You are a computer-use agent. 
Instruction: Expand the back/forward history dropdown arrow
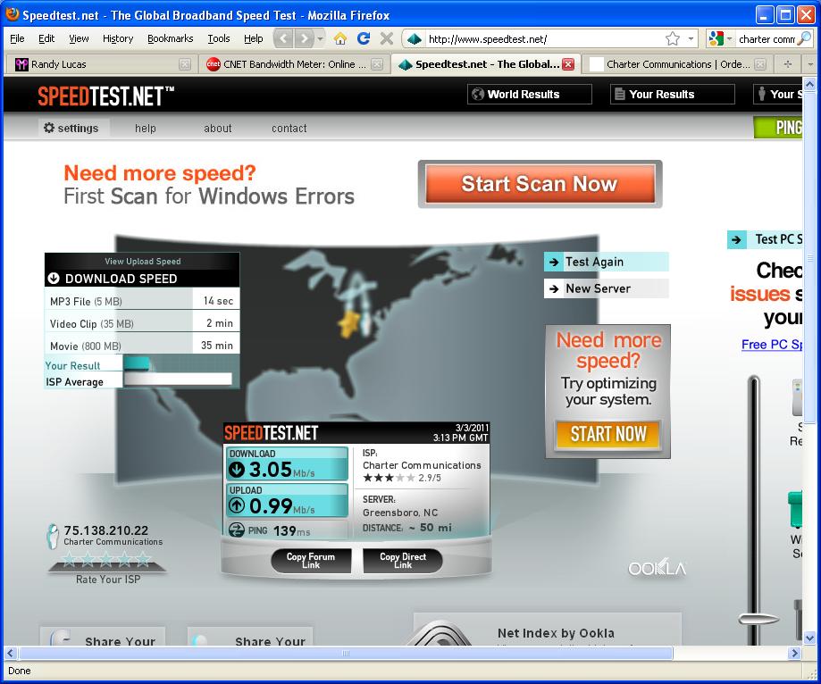(x=321, y=39)
